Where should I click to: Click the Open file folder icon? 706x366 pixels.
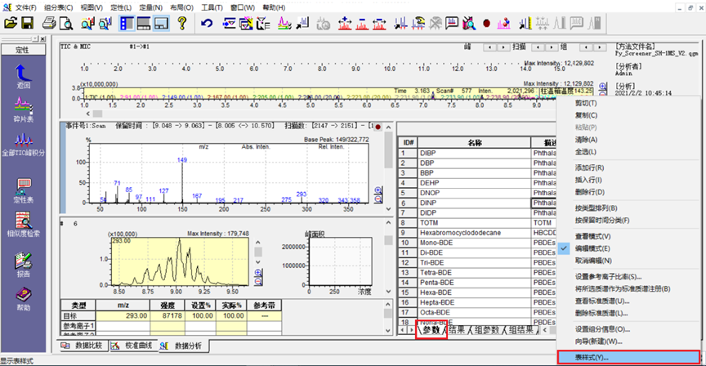pyautogui.click(x=10, y=24)
